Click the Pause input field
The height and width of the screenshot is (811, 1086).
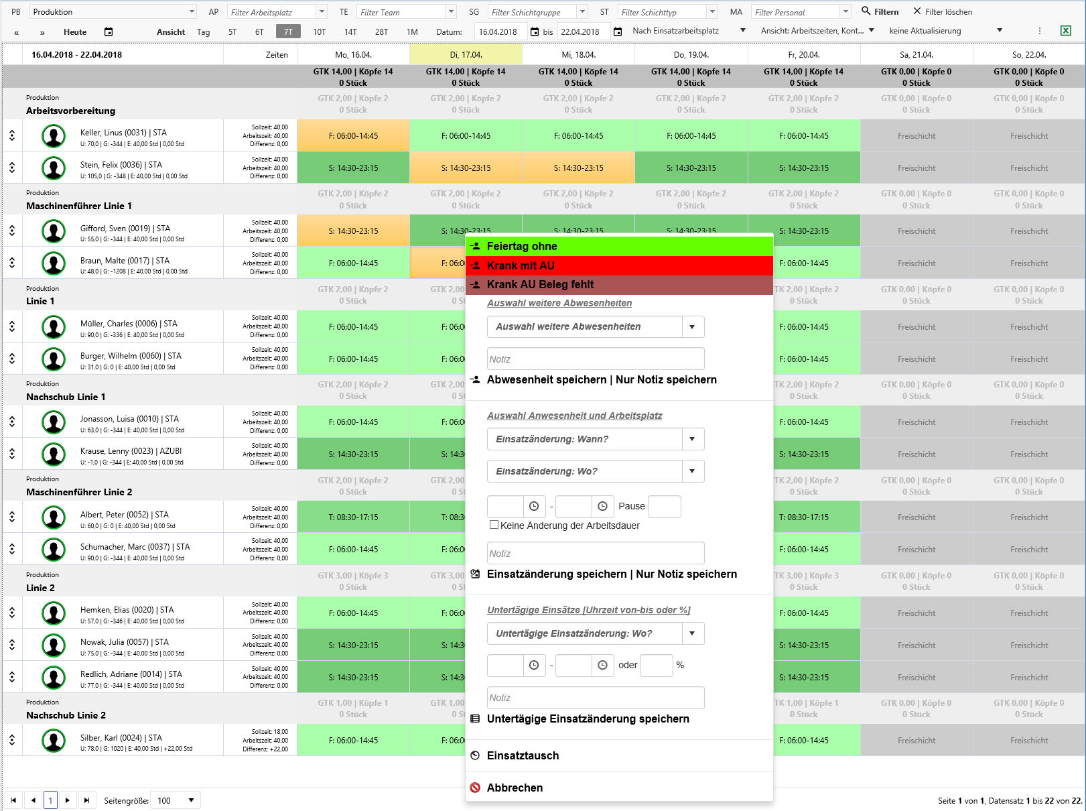(665, 506)
